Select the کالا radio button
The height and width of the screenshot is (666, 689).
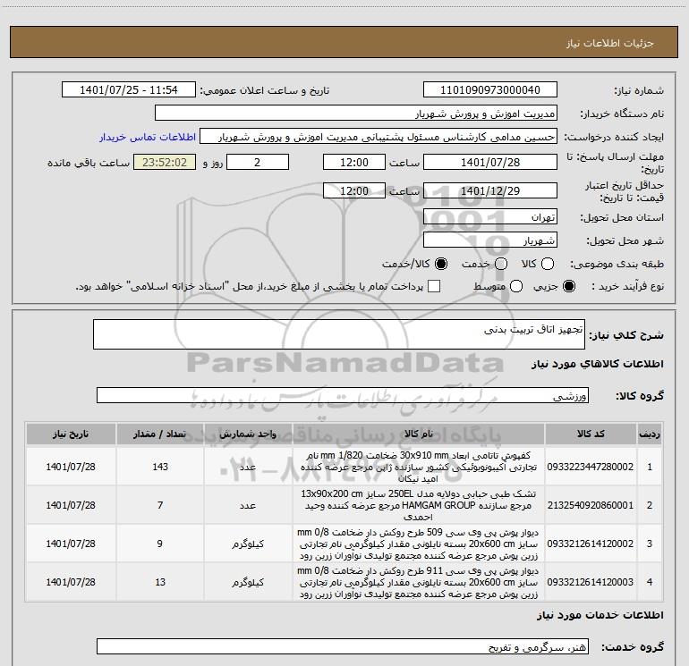pyautogui.click(x=548, y=264)
